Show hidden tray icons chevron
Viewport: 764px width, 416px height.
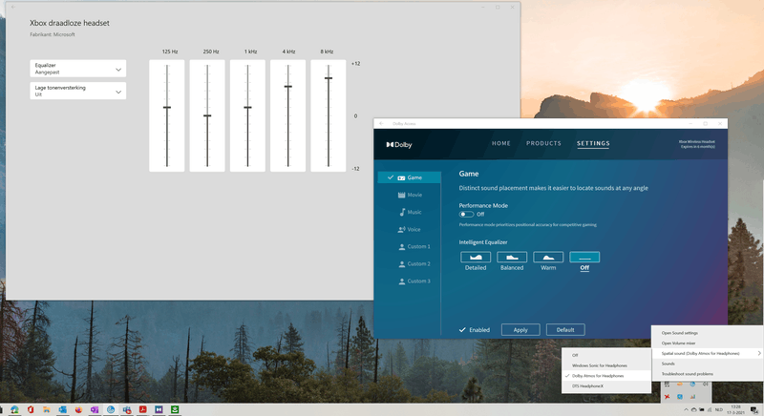click(686, 409)
